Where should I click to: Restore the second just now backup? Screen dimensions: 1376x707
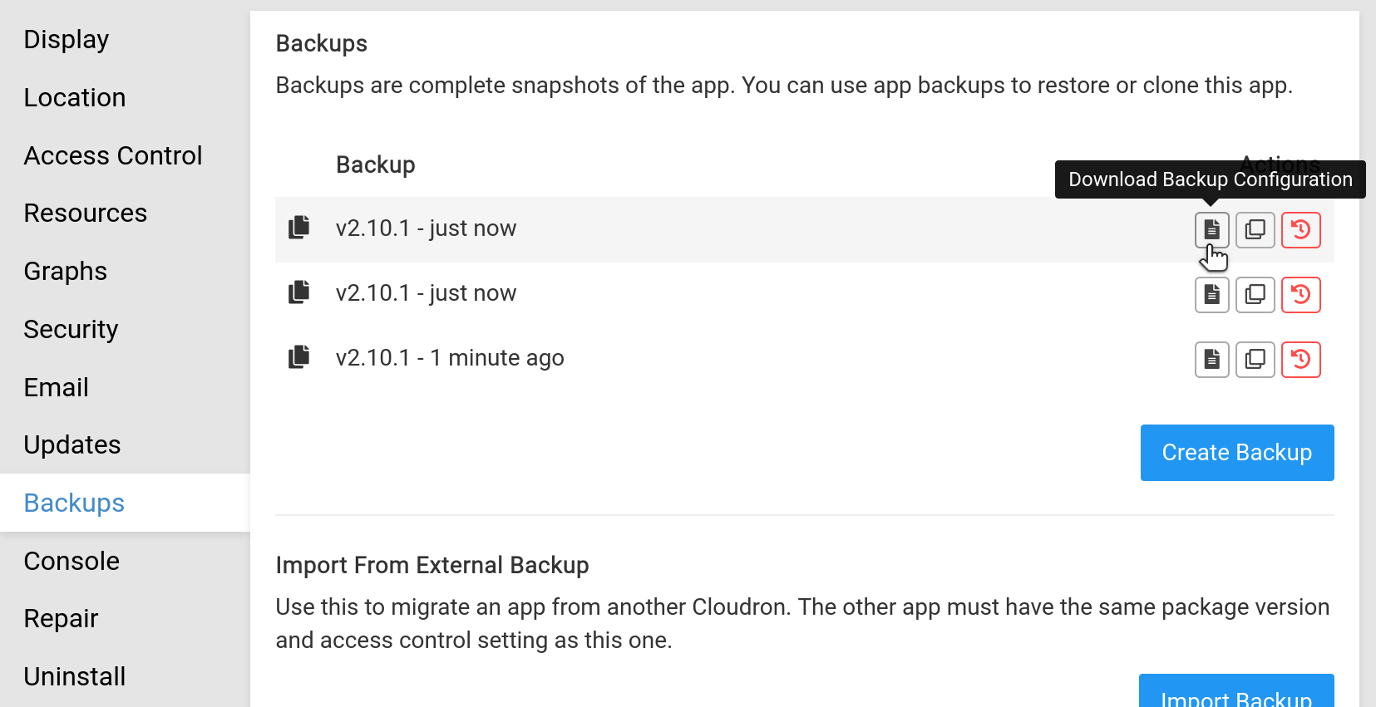tap(1300, 294)
